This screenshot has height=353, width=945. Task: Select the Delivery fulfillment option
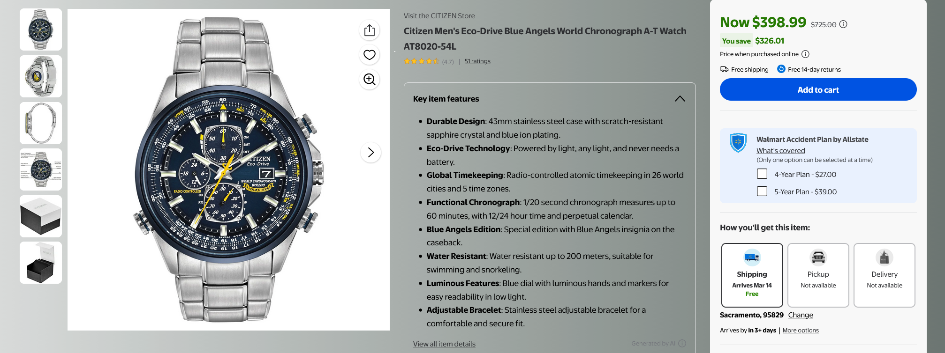tap(884, 275)
